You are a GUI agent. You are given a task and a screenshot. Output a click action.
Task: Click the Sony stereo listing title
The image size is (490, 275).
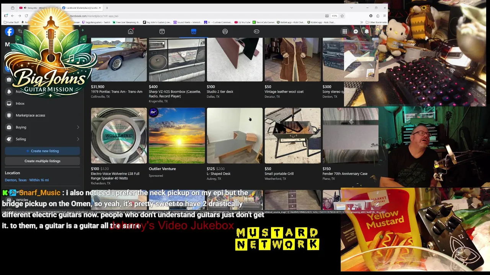coord(337,92)
